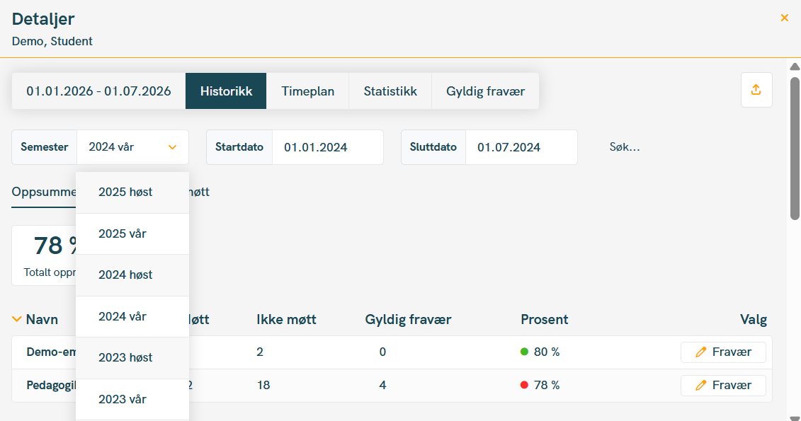
Task: Open the Statistikk tab
Action: coord(390,91)
